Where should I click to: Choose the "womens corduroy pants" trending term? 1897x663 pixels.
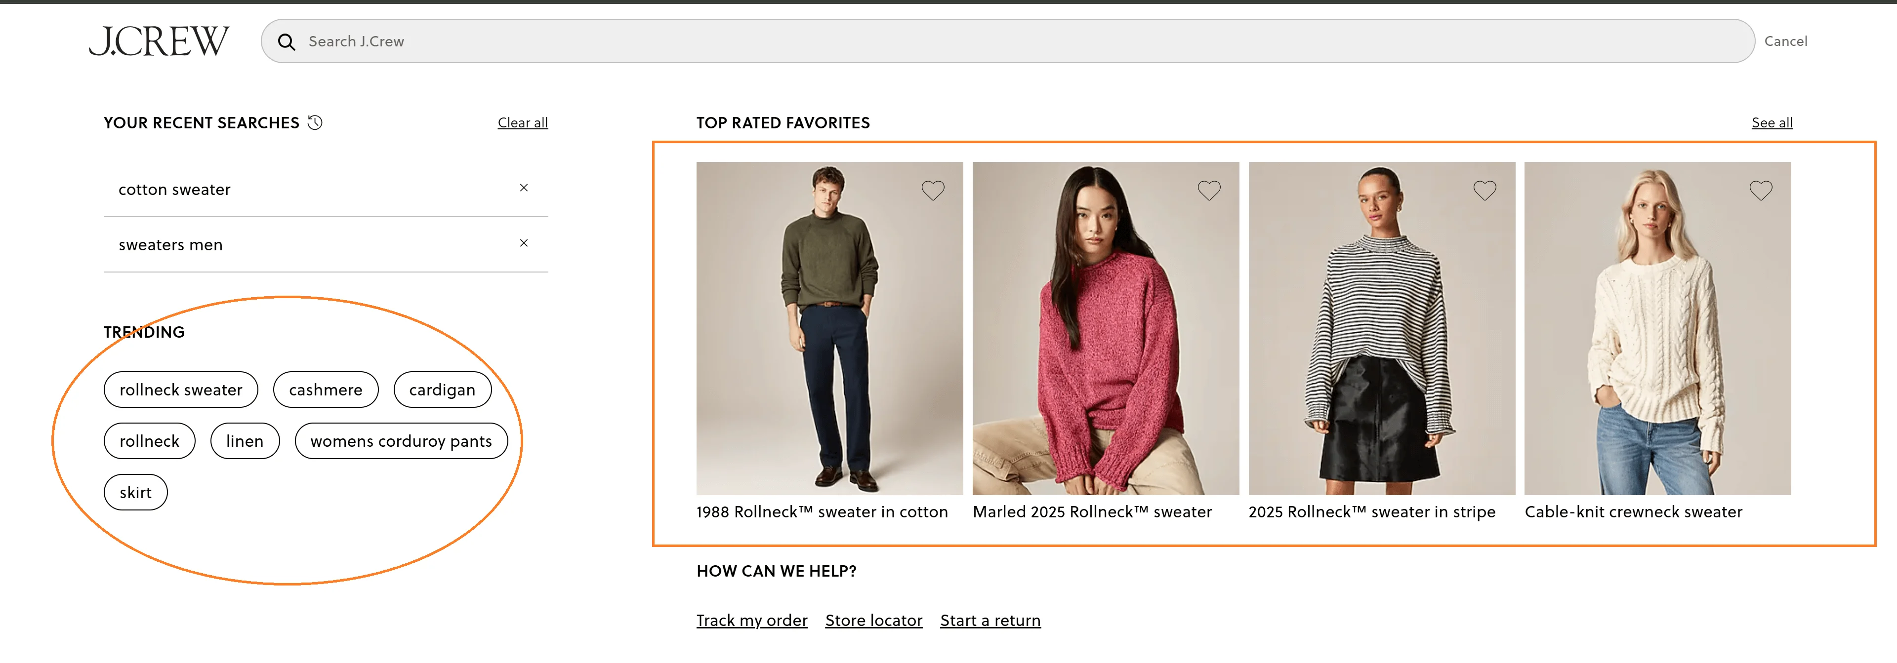tap(401, 441)
